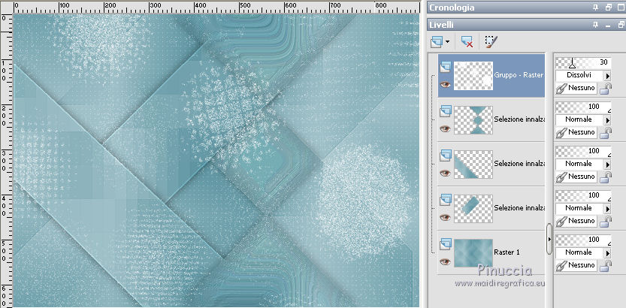Screen dimensions: 626x308
Task: Select the diagonal-stripe layer thumbnail
Action: coord(473,165)
